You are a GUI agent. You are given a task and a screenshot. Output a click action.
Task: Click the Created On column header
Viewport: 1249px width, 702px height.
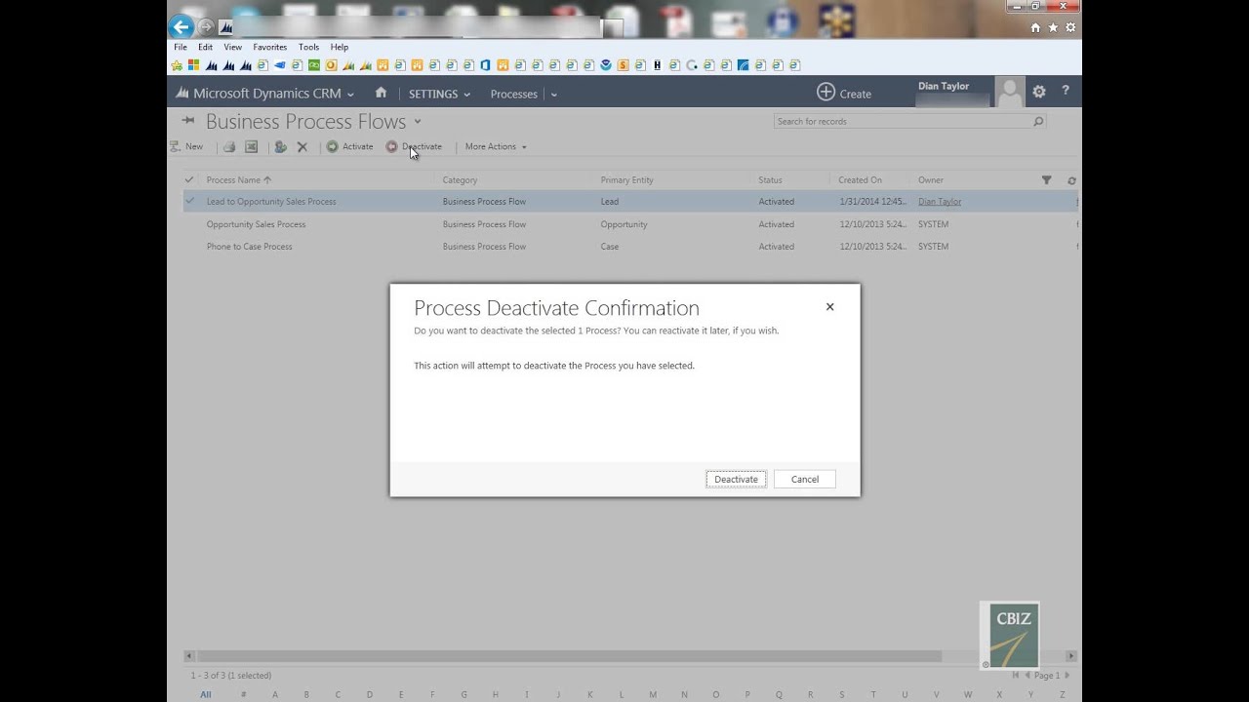tap(860, 179)
